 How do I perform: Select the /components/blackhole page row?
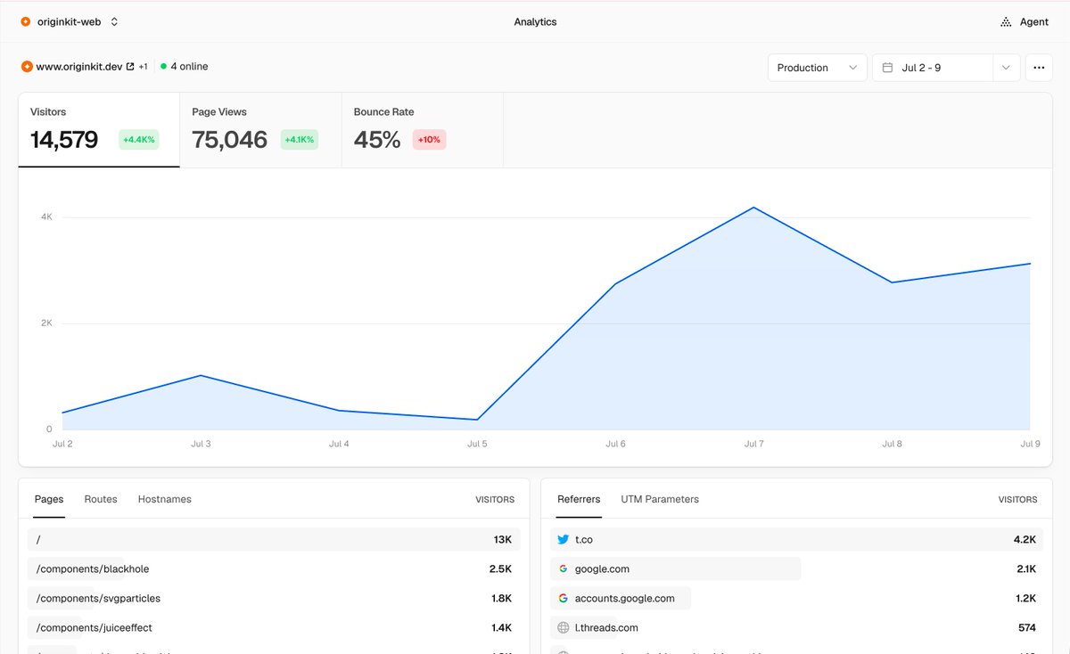click(x=274, y=568)
